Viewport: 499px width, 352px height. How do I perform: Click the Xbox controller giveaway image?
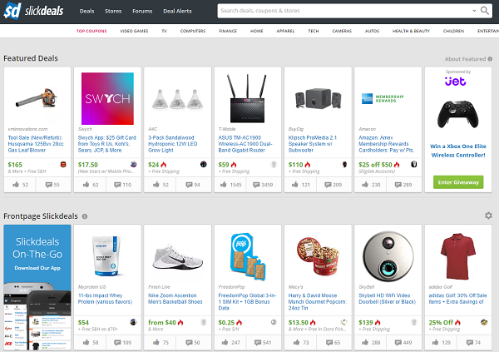[458, 114]
